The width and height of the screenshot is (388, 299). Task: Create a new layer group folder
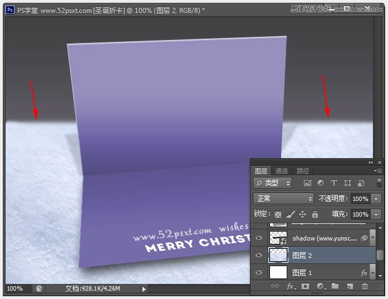pyautogui.click(x=335, y=286)
